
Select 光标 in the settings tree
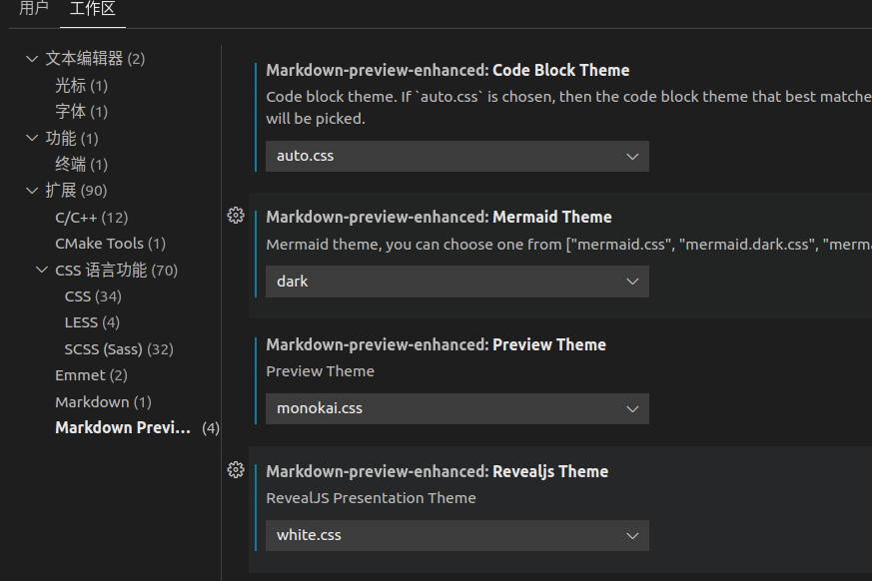[x=71, y=86]
